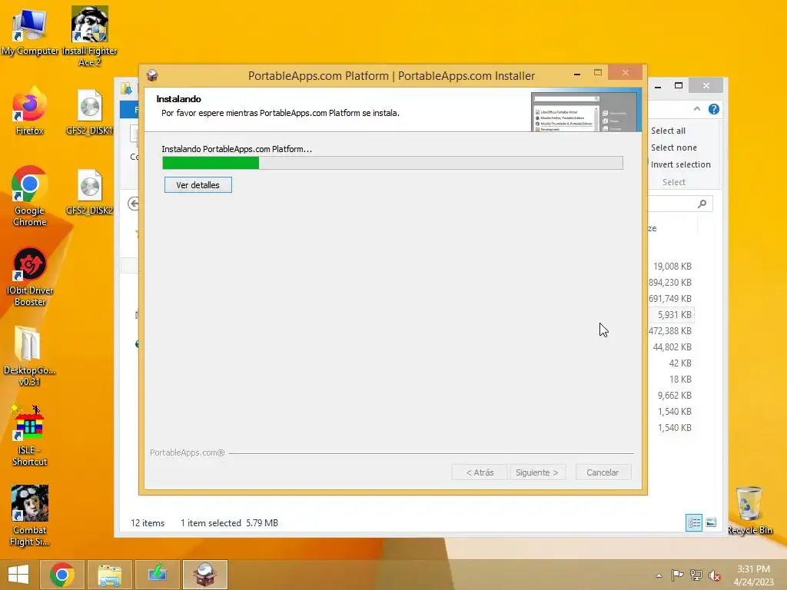
Task: Select the GFS2_DISK2 desktop file
Action: click(x=89, y=192)
